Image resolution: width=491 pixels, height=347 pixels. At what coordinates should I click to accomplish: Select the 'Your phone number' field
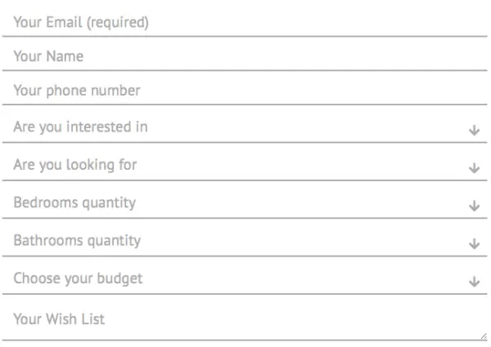tap(244, 91)
